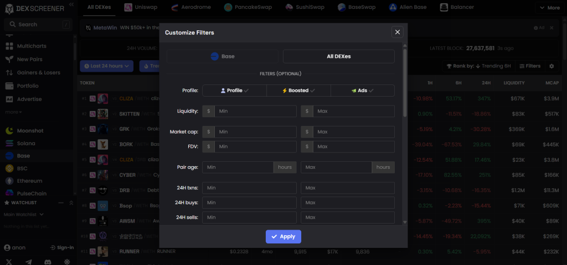Open the Last 24 hours dropdown

[107, 66]
